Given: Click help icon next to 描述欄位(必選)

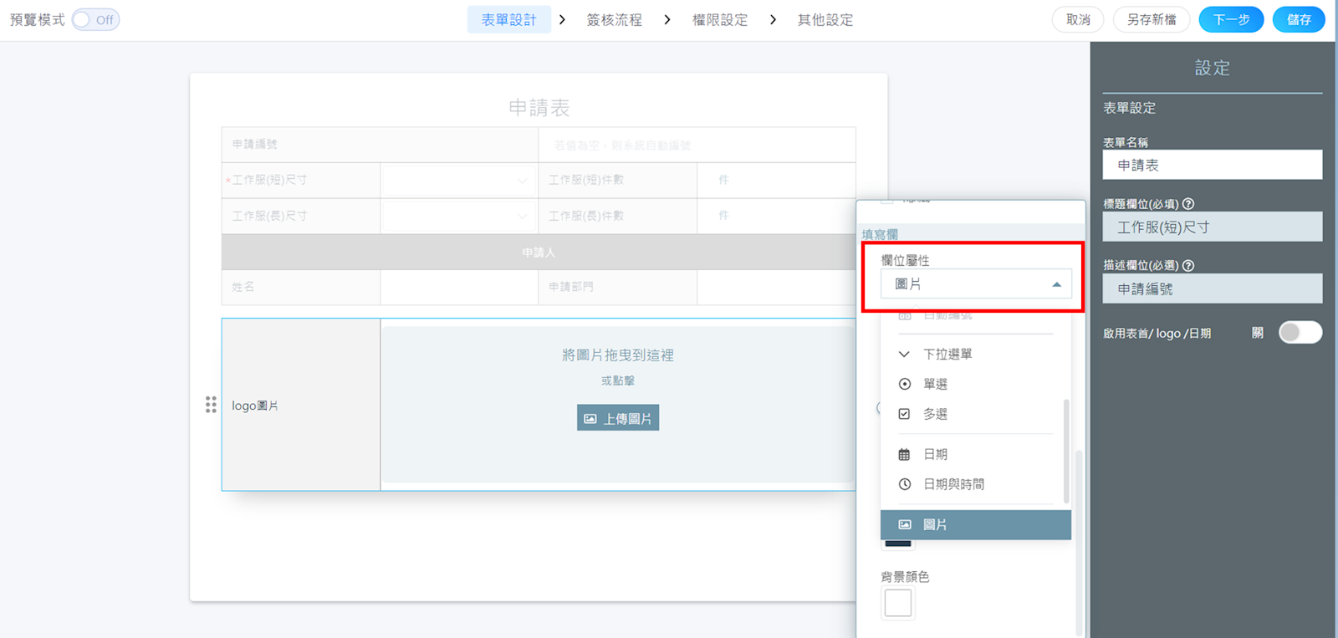Looking at the screenshot, I should [x=1188, y=266].
